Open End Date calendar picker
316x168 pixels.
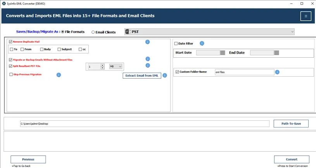(x=276, y=53)
